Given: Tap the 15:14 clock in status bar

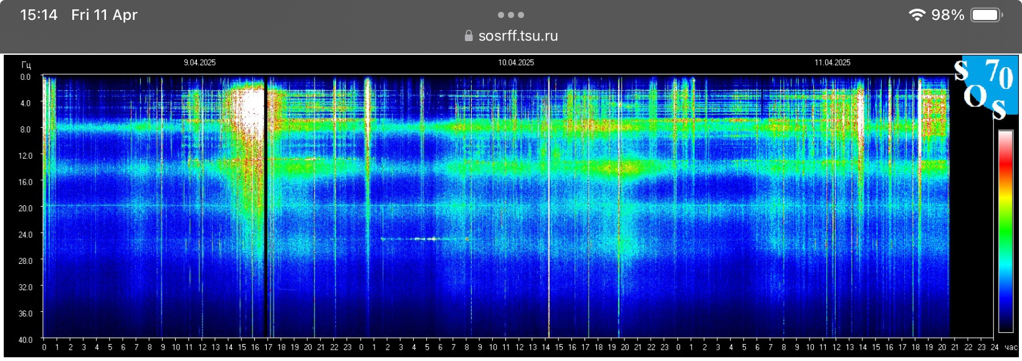Looking at the screenshot, I should (x=39, y=15).
